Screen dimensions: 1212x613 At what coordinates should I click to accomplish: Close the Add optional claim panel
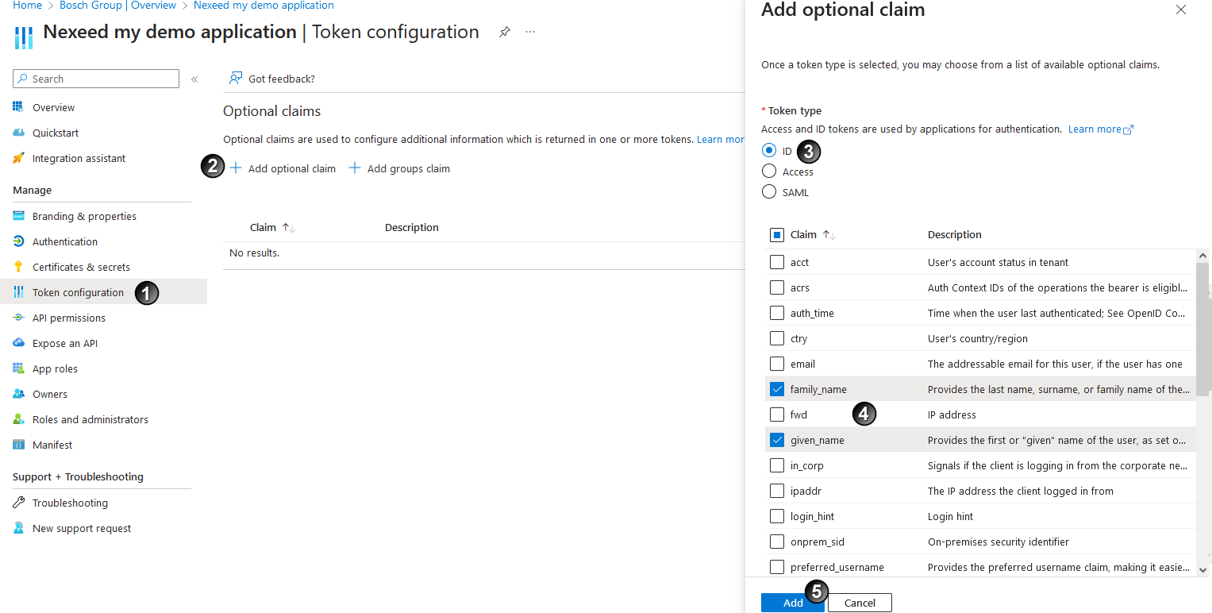(x=1181, y=10)
